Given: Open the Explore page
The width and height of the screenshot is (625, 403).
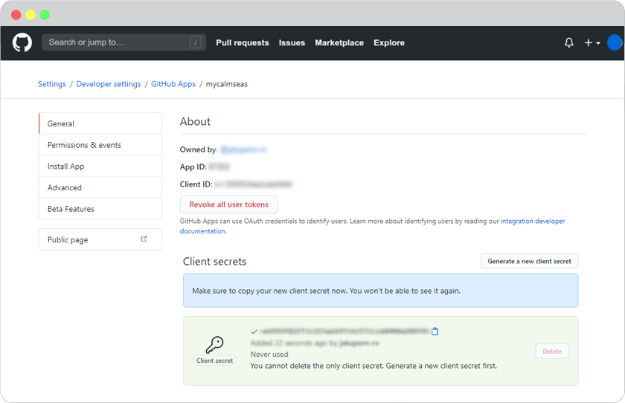Looking at the screenshot, I should 389,42.
